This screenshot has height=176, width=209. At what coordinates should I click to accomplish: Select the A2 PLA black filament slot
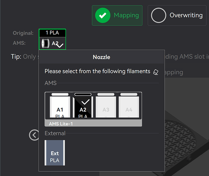(83, 105)
